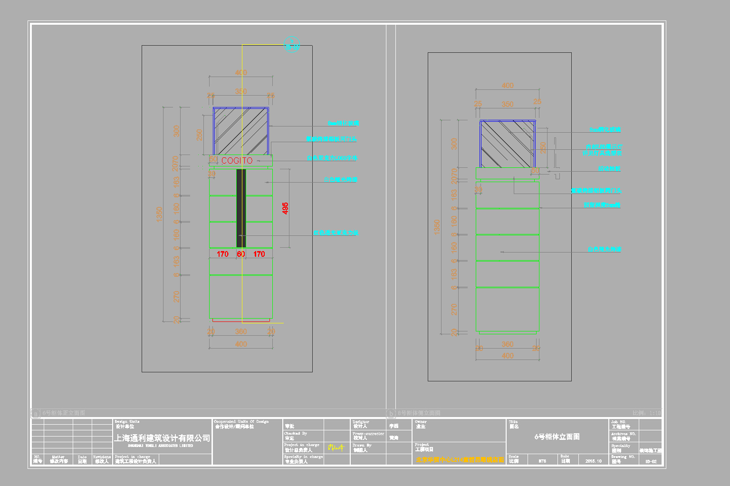Select SHANGHAI TONGLI ASSOCIATES LIMITED text

161,446
